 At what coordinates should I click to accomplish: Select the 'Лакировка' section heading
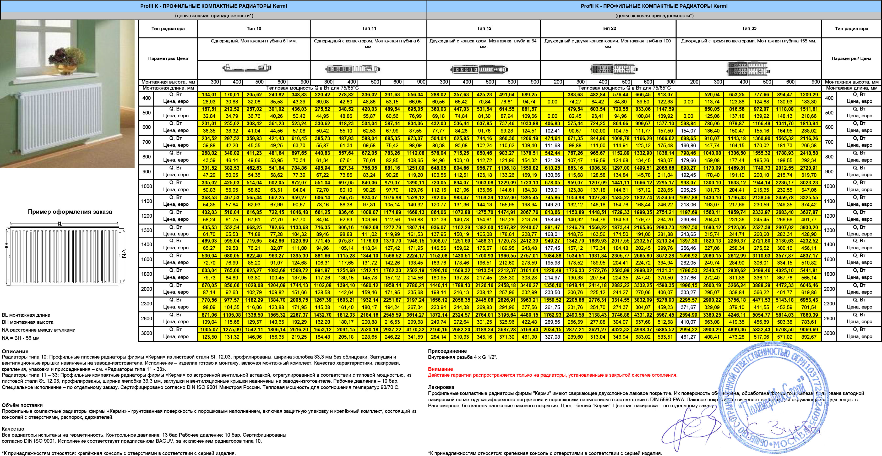(441, 387)
